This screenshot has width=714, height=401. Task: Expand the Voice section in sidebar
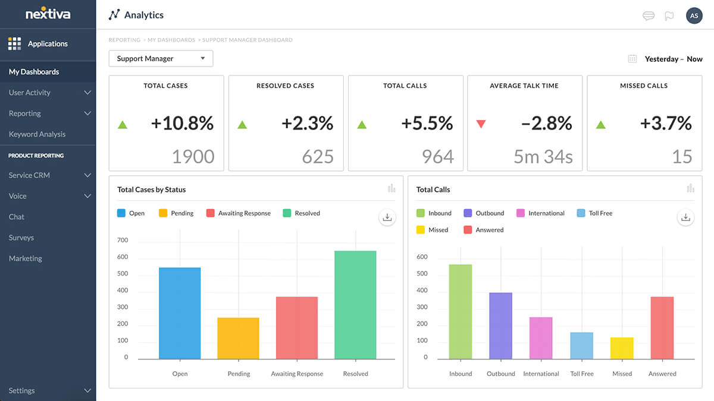[48, 195]
